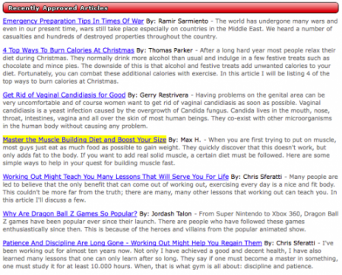Click author name 'Thomas Parker'
This screenshot has width=342, height=275.
pyautogui.click(x=171, y=50)
